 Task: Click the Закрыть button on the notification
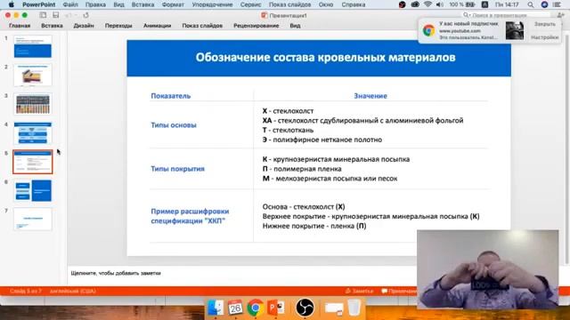(544, 24)
